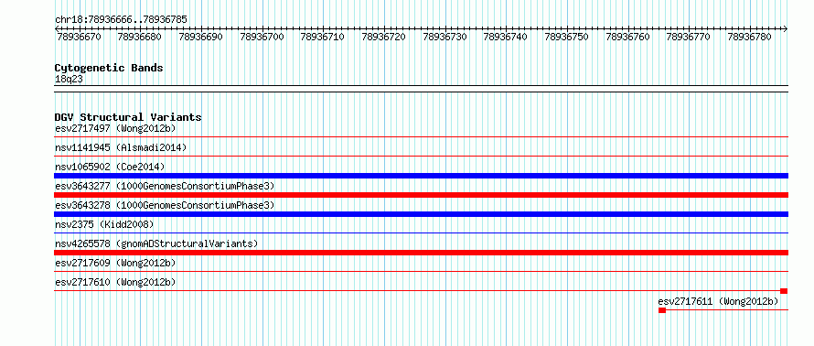Image resolution: width=814 pixels, height=346 pixels.
Task: Click ruler position 78936780
Action: coord(750,37)
